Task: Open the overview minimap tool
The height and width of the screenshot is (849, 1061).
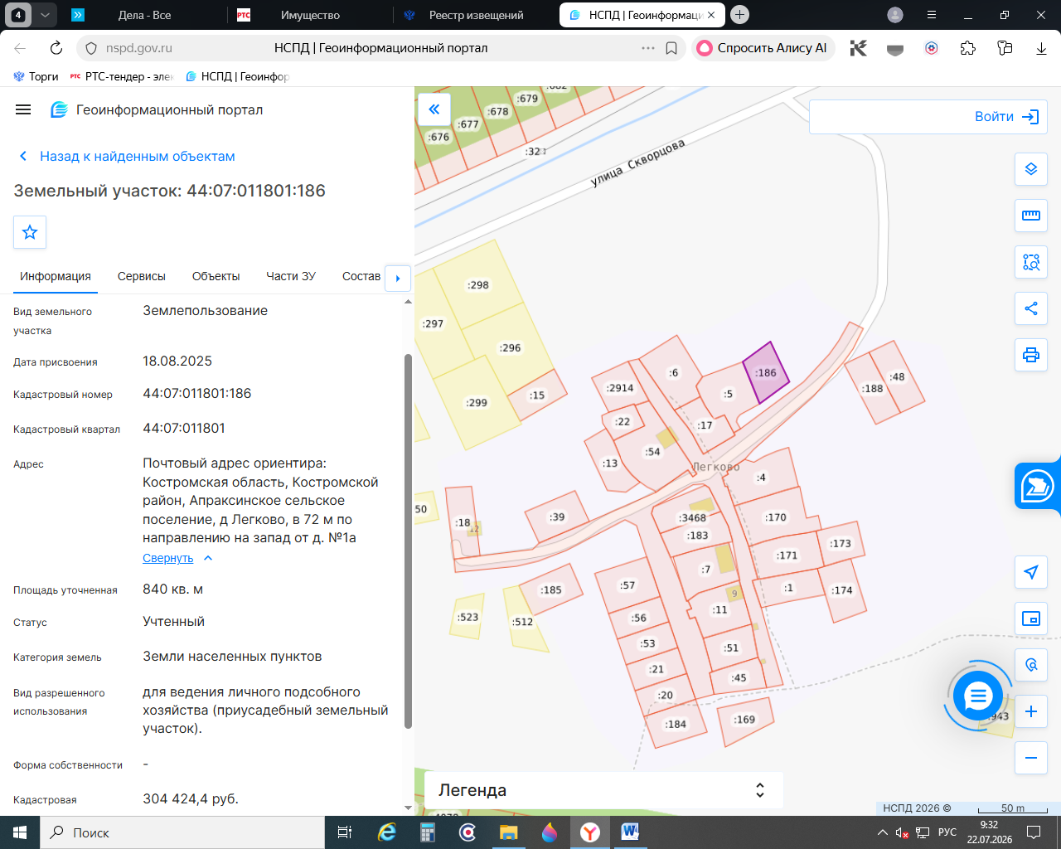Action: (x=1031, y=619)
